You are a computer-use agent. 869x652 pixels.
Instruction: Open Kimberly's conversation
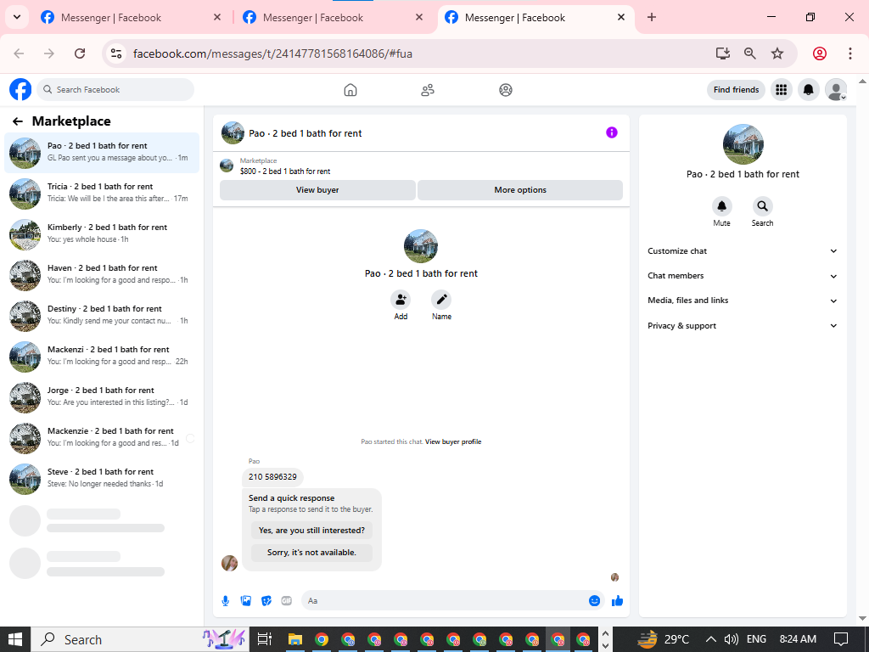click(x=102, y=234)
